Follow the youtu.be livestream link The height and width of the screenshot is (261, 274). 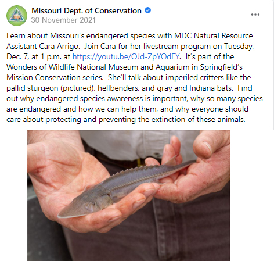point(126,56)
